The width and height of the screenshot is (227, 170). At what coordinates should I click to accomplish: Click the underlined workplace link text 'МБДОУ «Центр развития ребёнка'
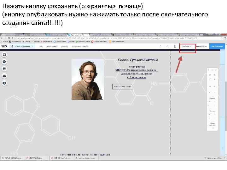coord(136,70)
